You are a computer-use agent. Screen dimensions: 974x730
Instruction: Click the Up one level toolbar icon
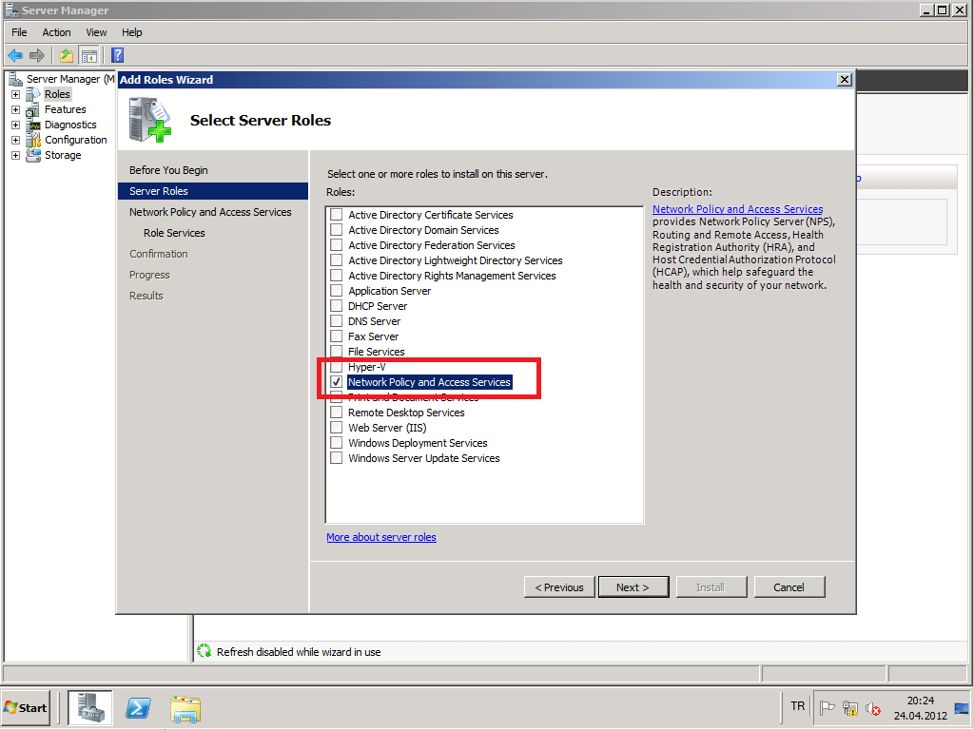pyautogui.click(x=67, y=55)
